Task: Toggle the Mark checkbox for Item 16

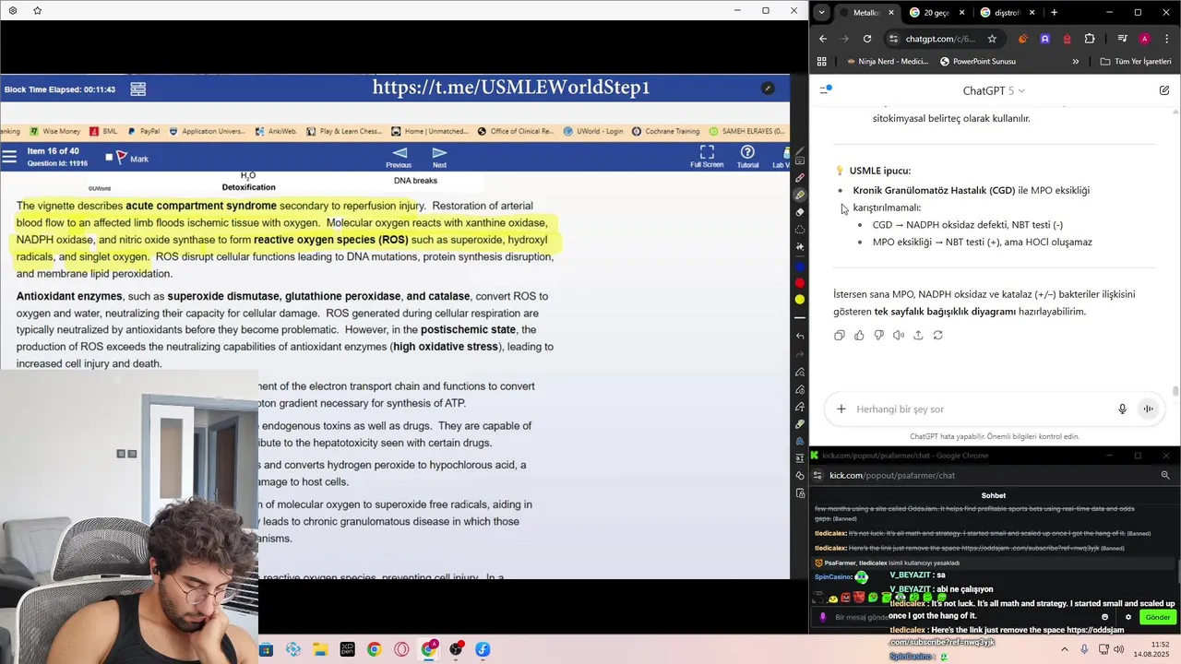Action: tap(109, 158)
